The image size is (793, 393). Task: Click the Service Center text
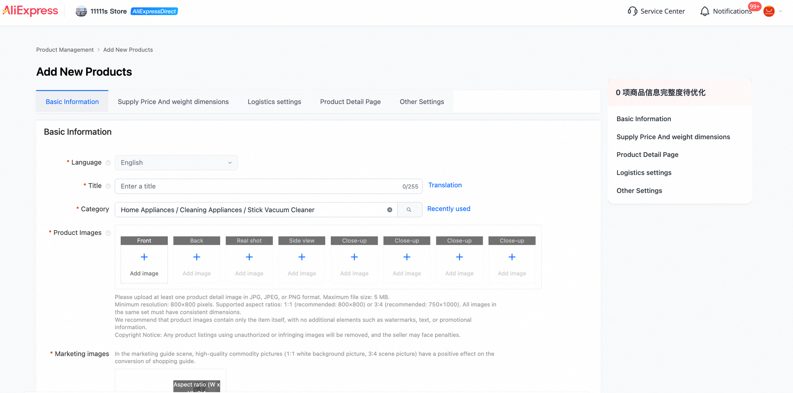coord(662,11)
